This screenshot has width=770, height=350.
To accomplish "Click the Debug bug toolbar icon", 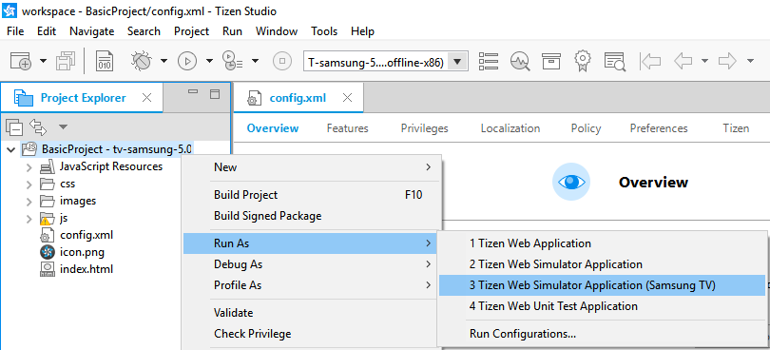I will pyautogui.click(x=141, y=61).
